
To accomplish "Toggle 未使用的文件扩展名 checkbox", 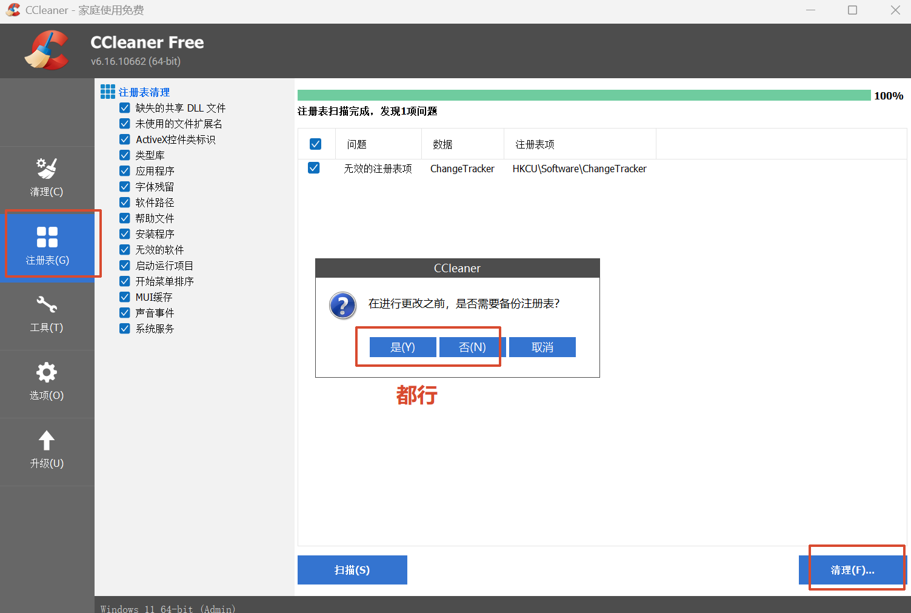I will click(x=125, y=124).
